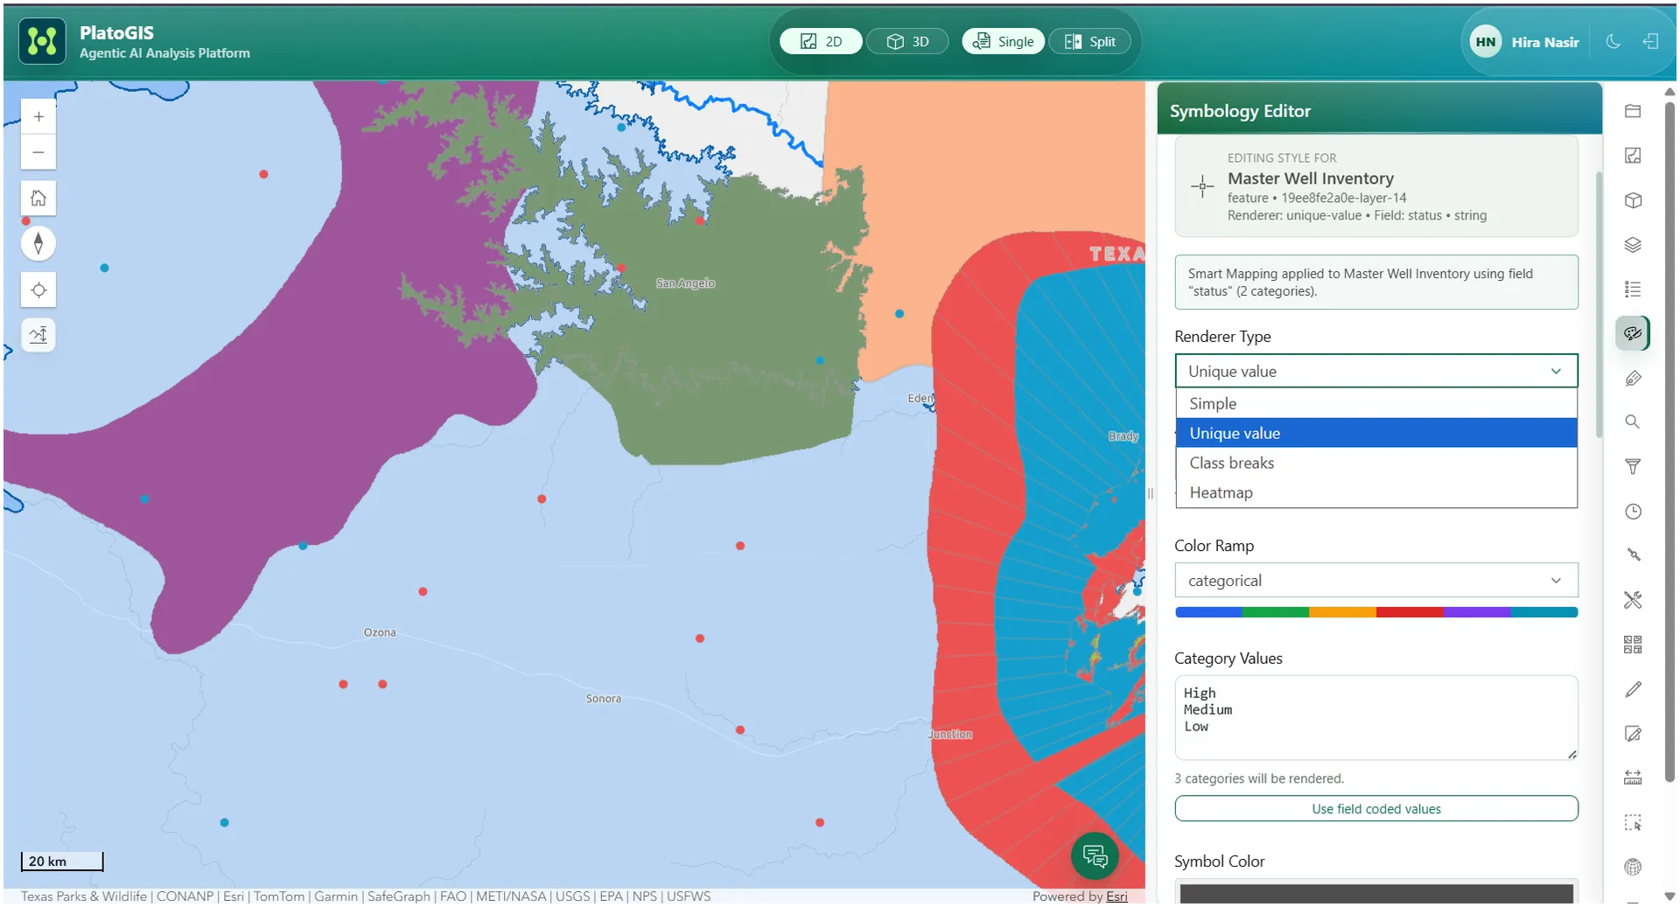Switch to 3D scene view
Viewport: 1680px width, 907px height.
tap(907, 41)
